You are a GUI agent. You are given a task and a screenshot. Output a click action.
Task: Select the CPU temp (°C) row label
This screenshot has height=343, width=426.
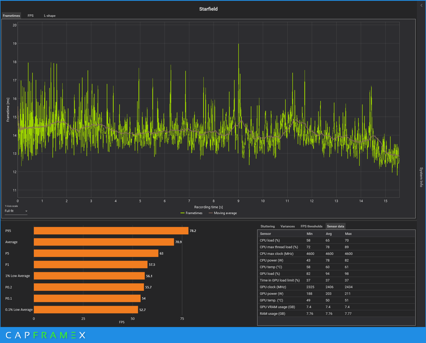point(271,267)
